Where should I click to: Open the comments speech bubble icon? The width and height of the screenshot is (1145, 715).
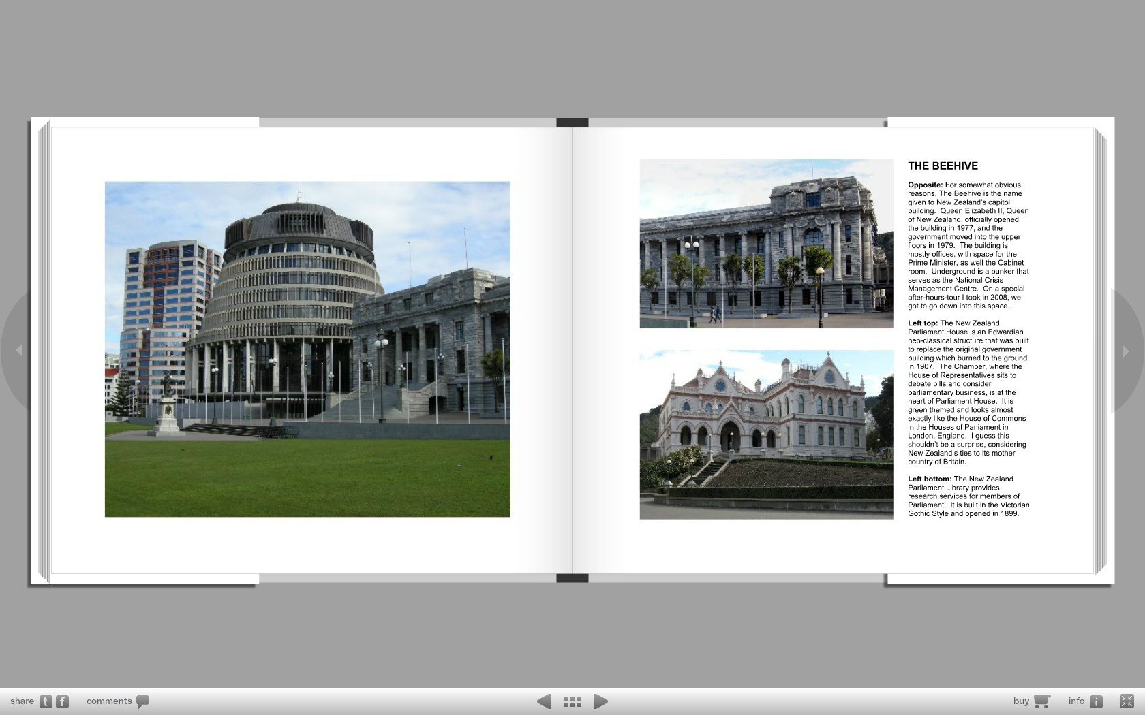pyautogui.click(x=142, y=701)
